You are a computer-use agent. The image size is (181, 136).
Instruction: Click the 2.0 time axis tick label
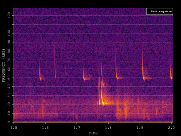click(x=171, y=128)
